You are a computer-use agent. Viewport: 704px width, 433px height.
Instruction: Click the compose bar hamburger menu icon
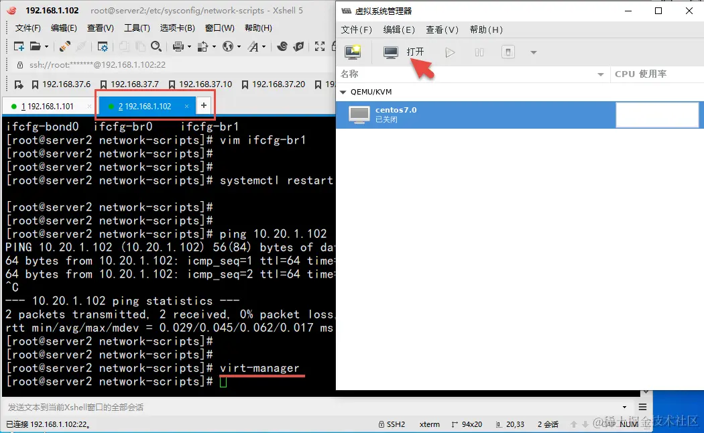click(642, 408)
